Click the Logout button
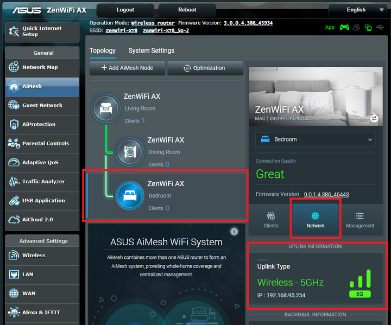Screen dimensions: 391x325 coord(125,10)
